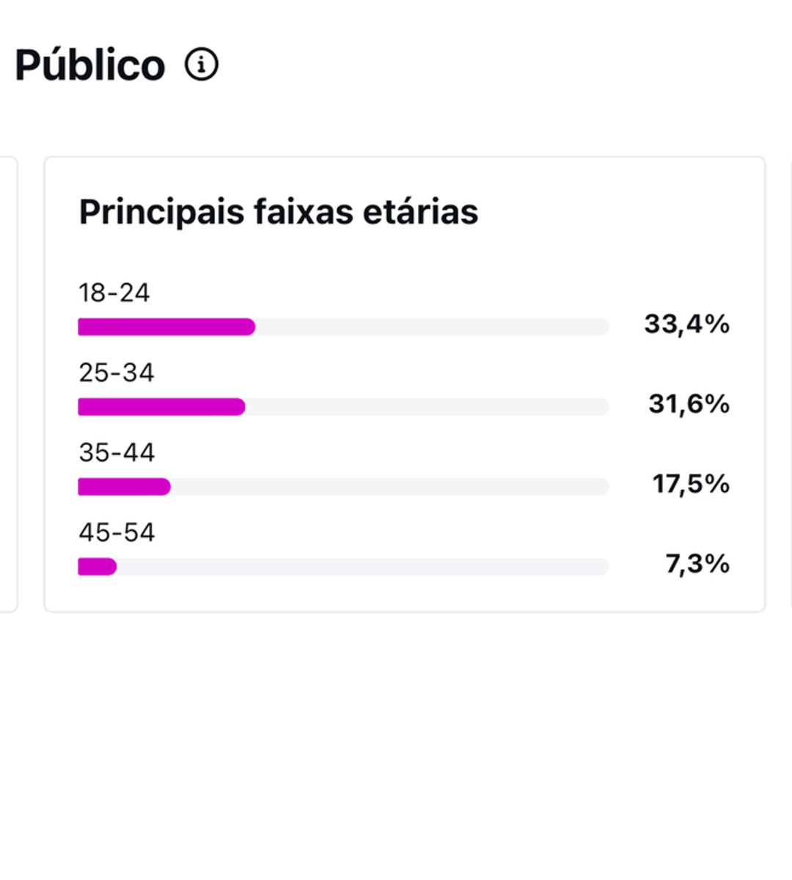Viewport: 792px width, 880px height.
Task: Click the 18-24 age range label
Action: click(114, 293)
